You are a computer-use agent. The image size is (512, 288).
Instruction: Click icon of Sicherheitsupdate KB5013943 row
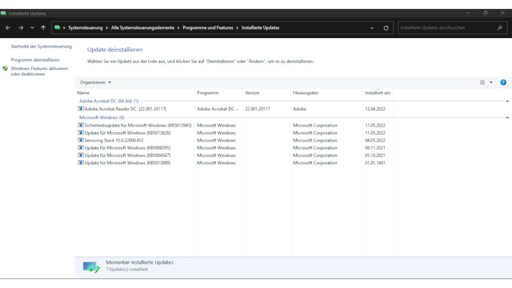point(81,125)
